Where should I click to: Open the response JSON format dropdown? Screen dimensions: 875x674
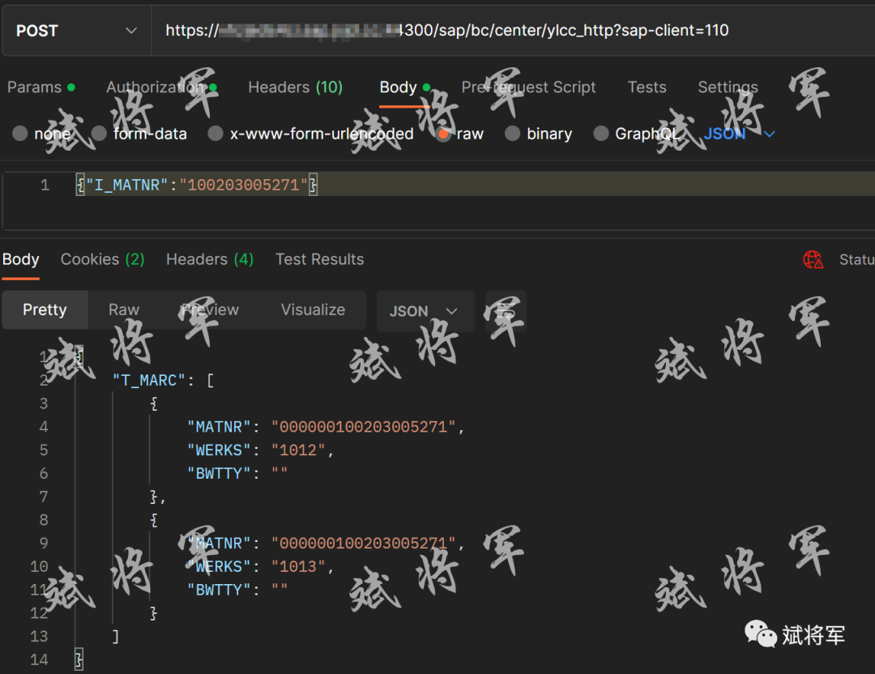click(x=425, y=311)
